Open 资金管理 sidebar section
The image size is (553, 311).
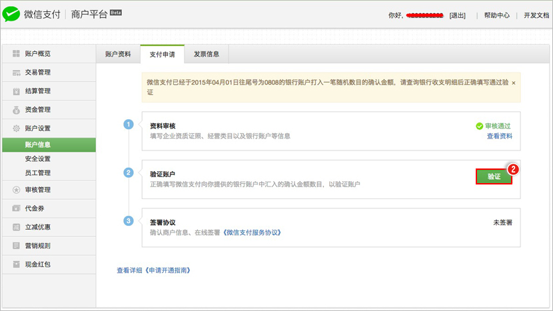coord(37,110)
